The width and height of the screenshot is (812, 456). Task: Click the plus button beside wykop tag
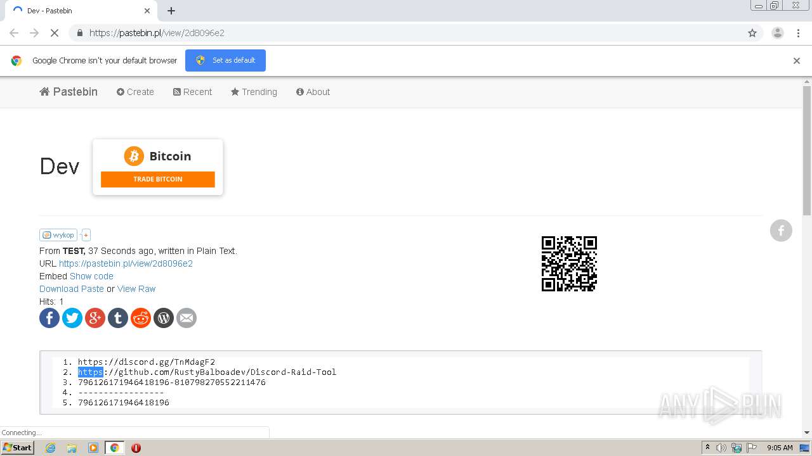coord(85,235)
